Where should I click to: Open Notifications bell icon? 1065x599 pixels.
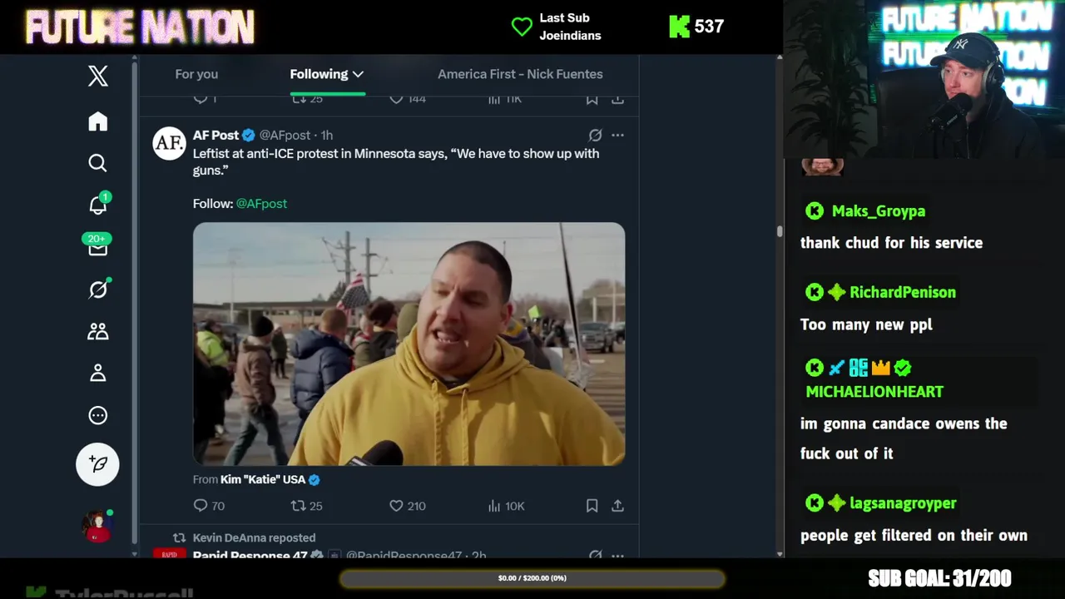(98, 205)
